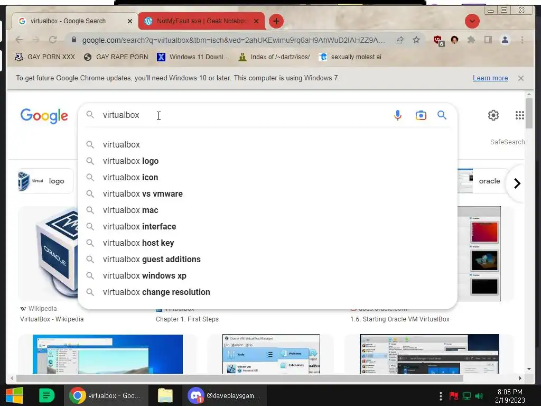541x406 pixels.
Task: Click the SafeSearch label
Action: click(x=507, y=142)
